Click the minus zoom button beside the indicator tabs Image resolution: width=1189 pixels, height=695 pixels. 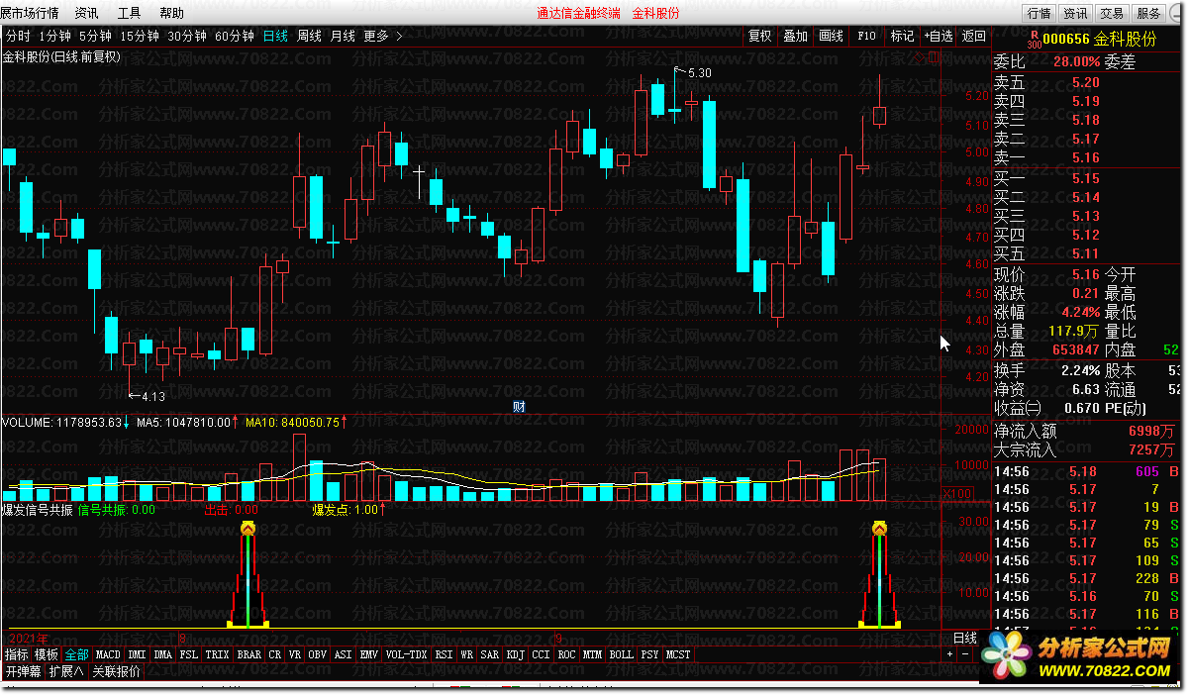tap(963, 655)
